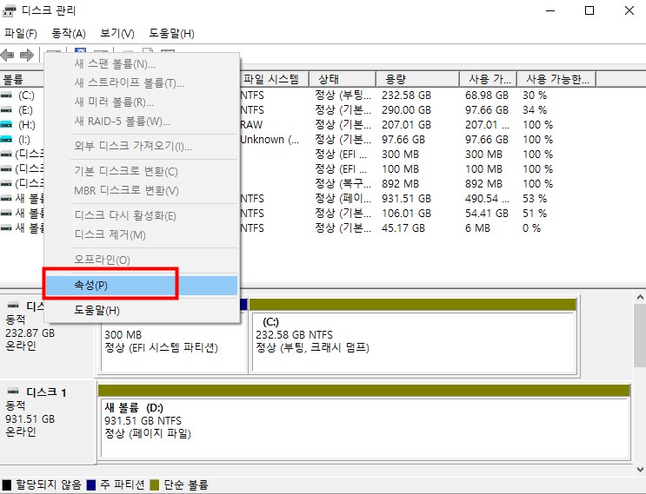Open the 보기(V) menu
This screenshot has height=494, width=646.
(x=117, y=33)
